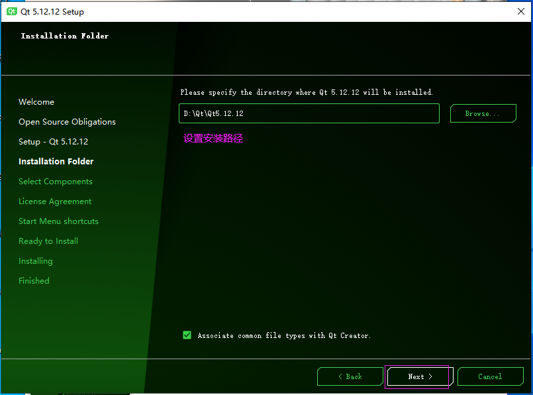Image resolution: width=533 pixels, height=395 pixels.
Task: Select License Agreement step
Action: point(55,201)
